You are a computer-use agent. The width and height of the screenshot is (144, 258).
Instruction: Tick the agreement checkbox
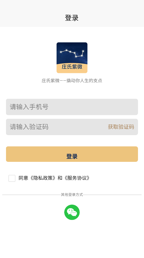coord(12,178)
